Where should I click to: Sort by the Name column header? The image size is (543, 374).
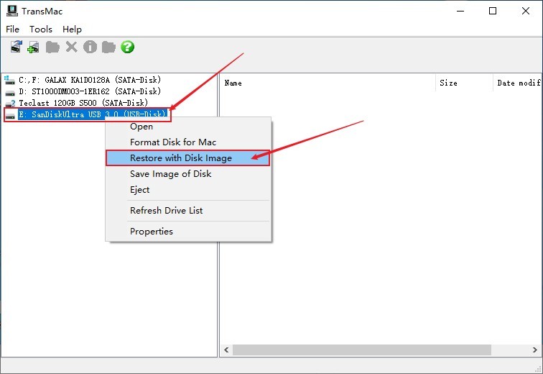point(328,83)
